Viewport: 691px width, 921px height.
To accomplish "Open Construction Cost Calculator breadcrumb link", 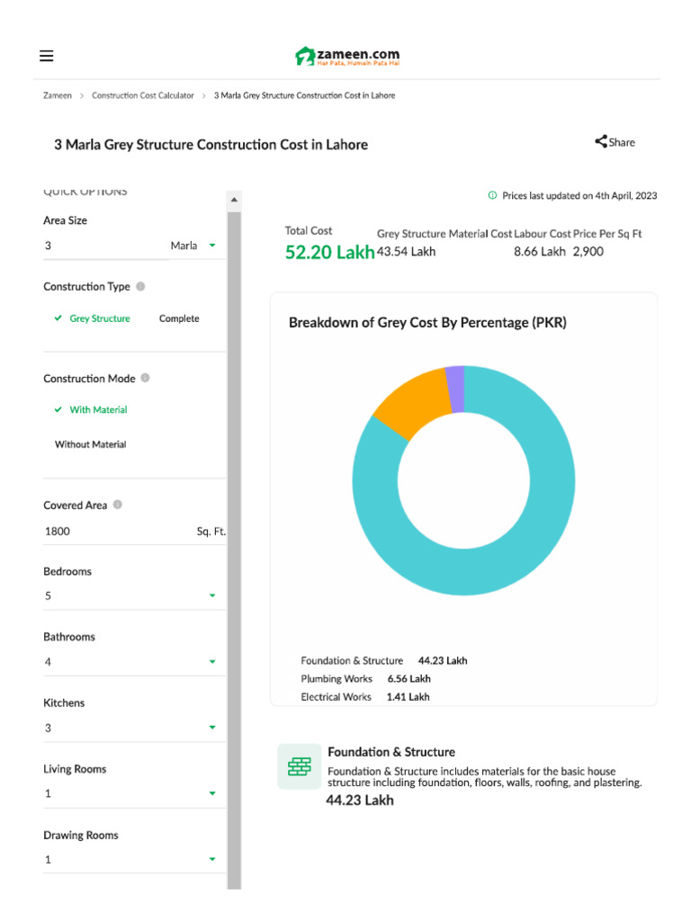I will tap(142, 95).
